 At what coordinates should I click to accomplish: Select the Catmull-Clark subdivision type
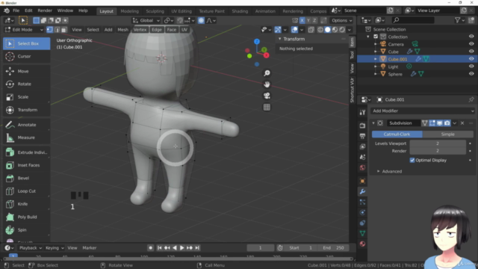click(x=397, y=134)
